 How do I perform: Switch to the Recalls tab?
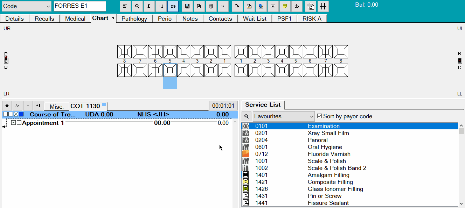tap(44, 19)
